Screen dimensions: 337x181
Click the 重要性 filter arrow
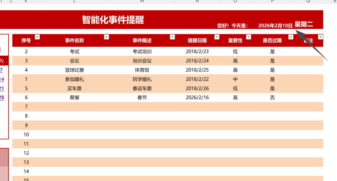[x=248, y=37]
